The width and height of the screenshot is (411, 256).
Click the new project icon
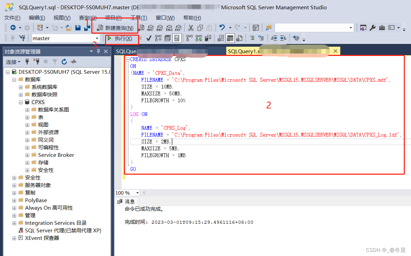(x=40, y=27)
